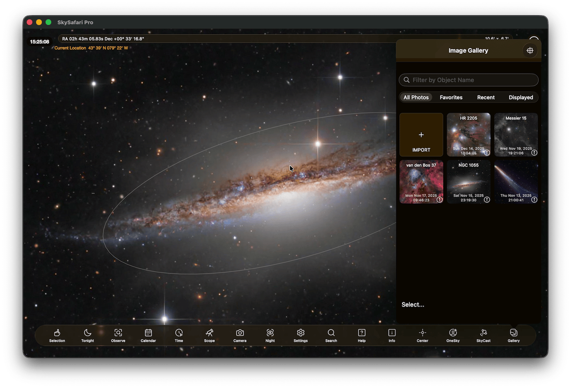Open the Observe tool
The height and width of the screenshot is (388, 571).
[x=118, y=335]
